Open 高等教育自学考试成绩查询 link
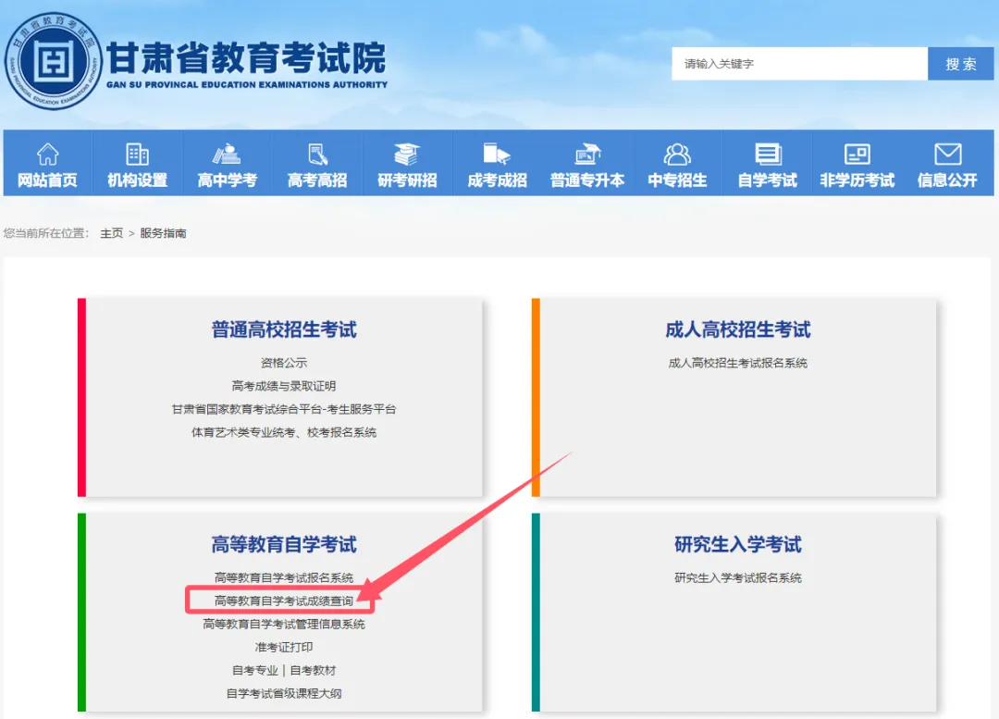999x719 pixels. click(x=284, y=601)
